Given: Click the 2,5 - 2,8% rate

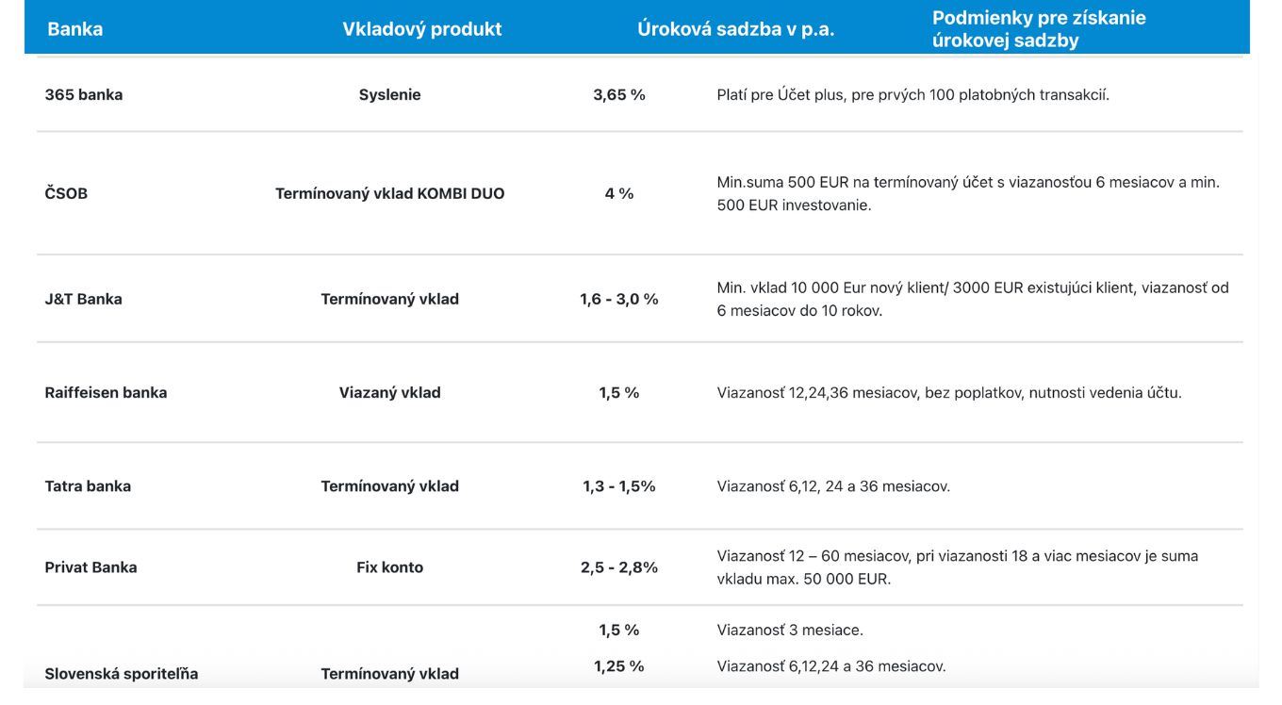Looking at the screenshot, I should 619,567.
